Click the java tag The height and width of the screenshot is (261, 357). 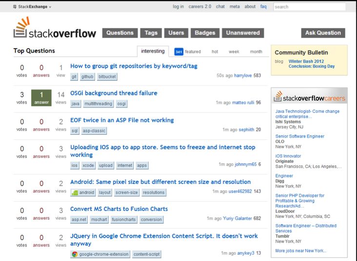pyautogui.click(x=76, y=104)
